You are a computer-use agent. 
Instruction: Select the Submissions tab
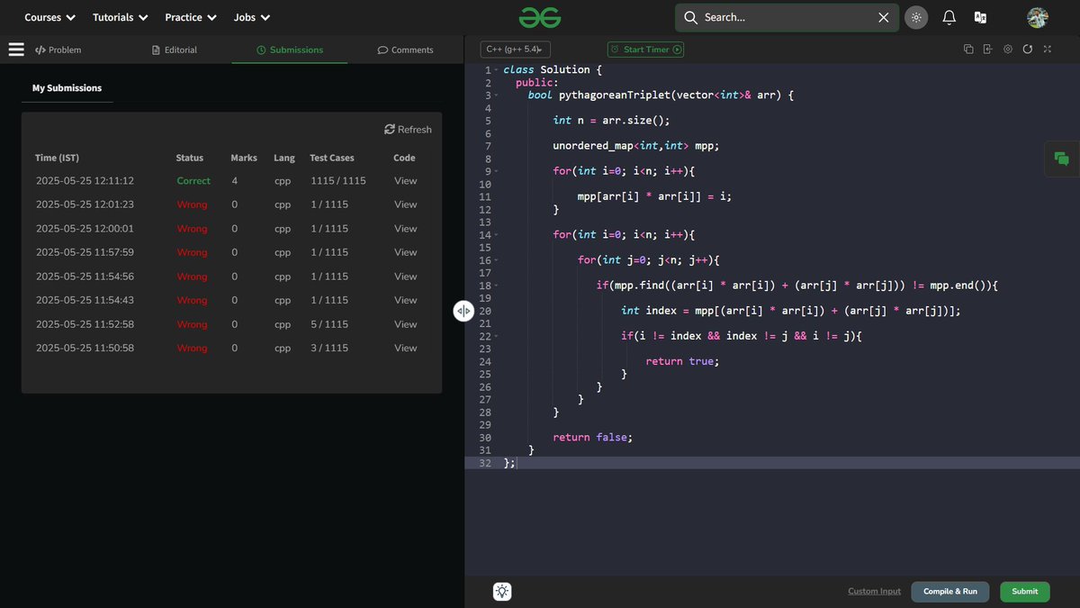tap(290, 50)
